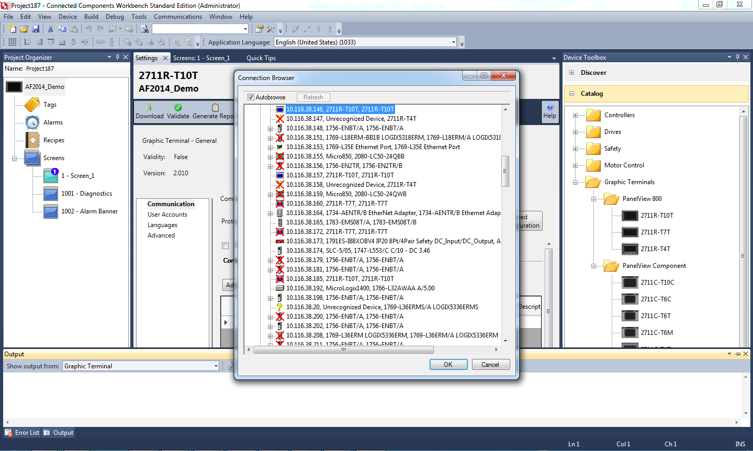The height and width of the screenshot is (451, 753).
Task: Select 10.116.38.192 MicroLogix1400 device
Action: (360, 288)
